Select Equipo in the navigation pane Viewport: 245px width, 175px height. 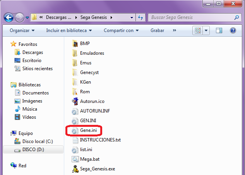coord(26,133)
